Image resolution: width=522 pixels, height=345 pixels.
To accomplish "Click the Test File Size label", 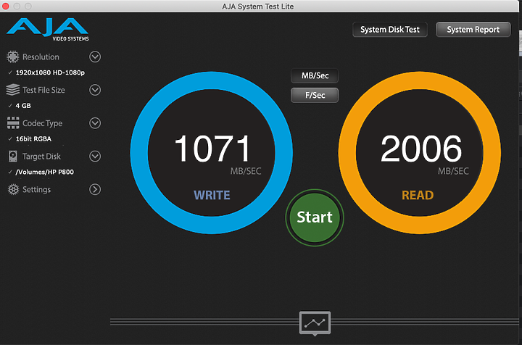I will point(43,90).
